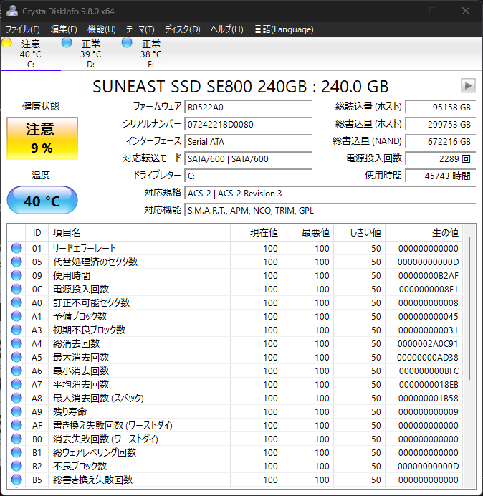The width and height of the screenshot is (483, 496).
Task: Open the テーマ(T) menu
Action: pos(140,29)
